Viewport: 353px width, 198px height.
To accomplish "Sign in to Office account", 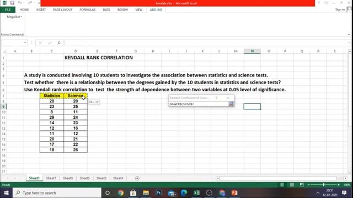I will coord(340,9).
